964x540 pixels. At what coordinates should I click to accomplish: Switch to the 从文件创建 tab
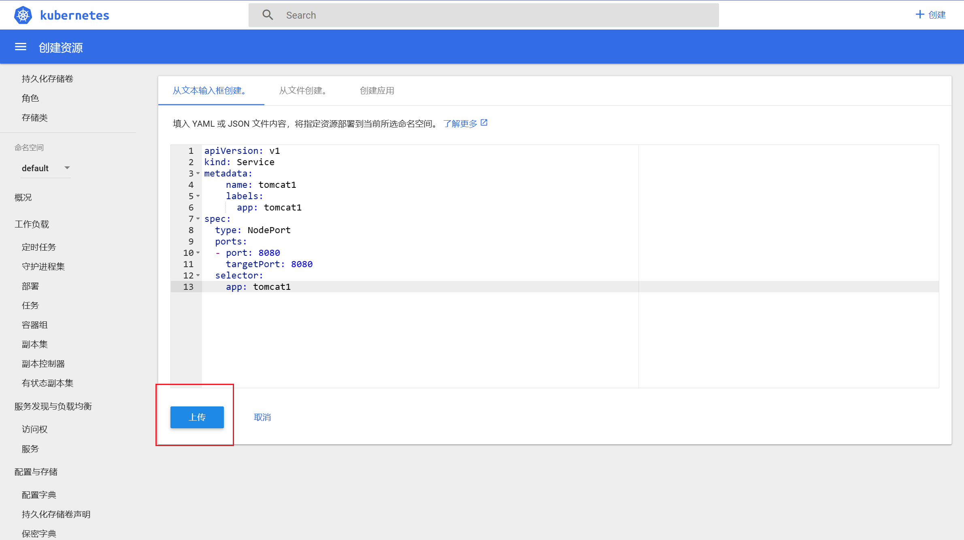(302, 91)
